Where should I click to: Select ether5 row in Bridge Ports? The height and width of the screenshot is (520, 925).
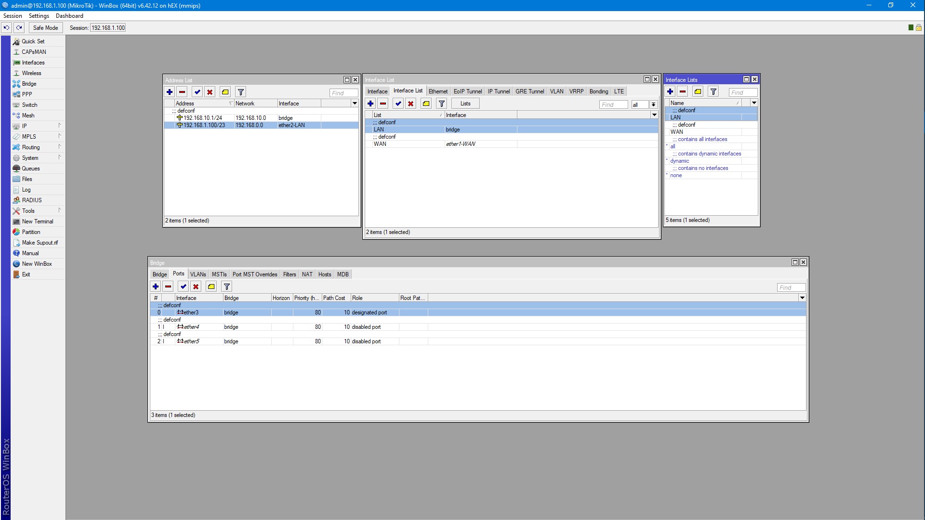(478, 341)
